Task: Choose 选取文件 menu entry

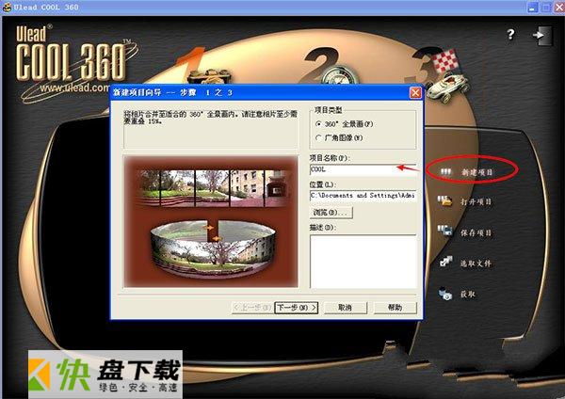Action: 476,263
